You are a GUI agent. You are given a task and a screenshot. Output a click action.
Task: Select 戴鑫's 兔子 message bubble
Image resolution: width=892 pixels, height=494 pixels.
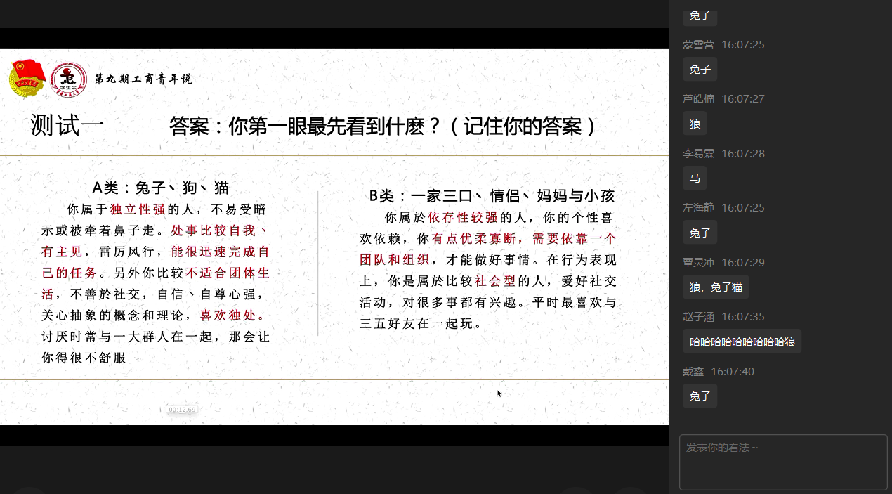coord(700,396)
